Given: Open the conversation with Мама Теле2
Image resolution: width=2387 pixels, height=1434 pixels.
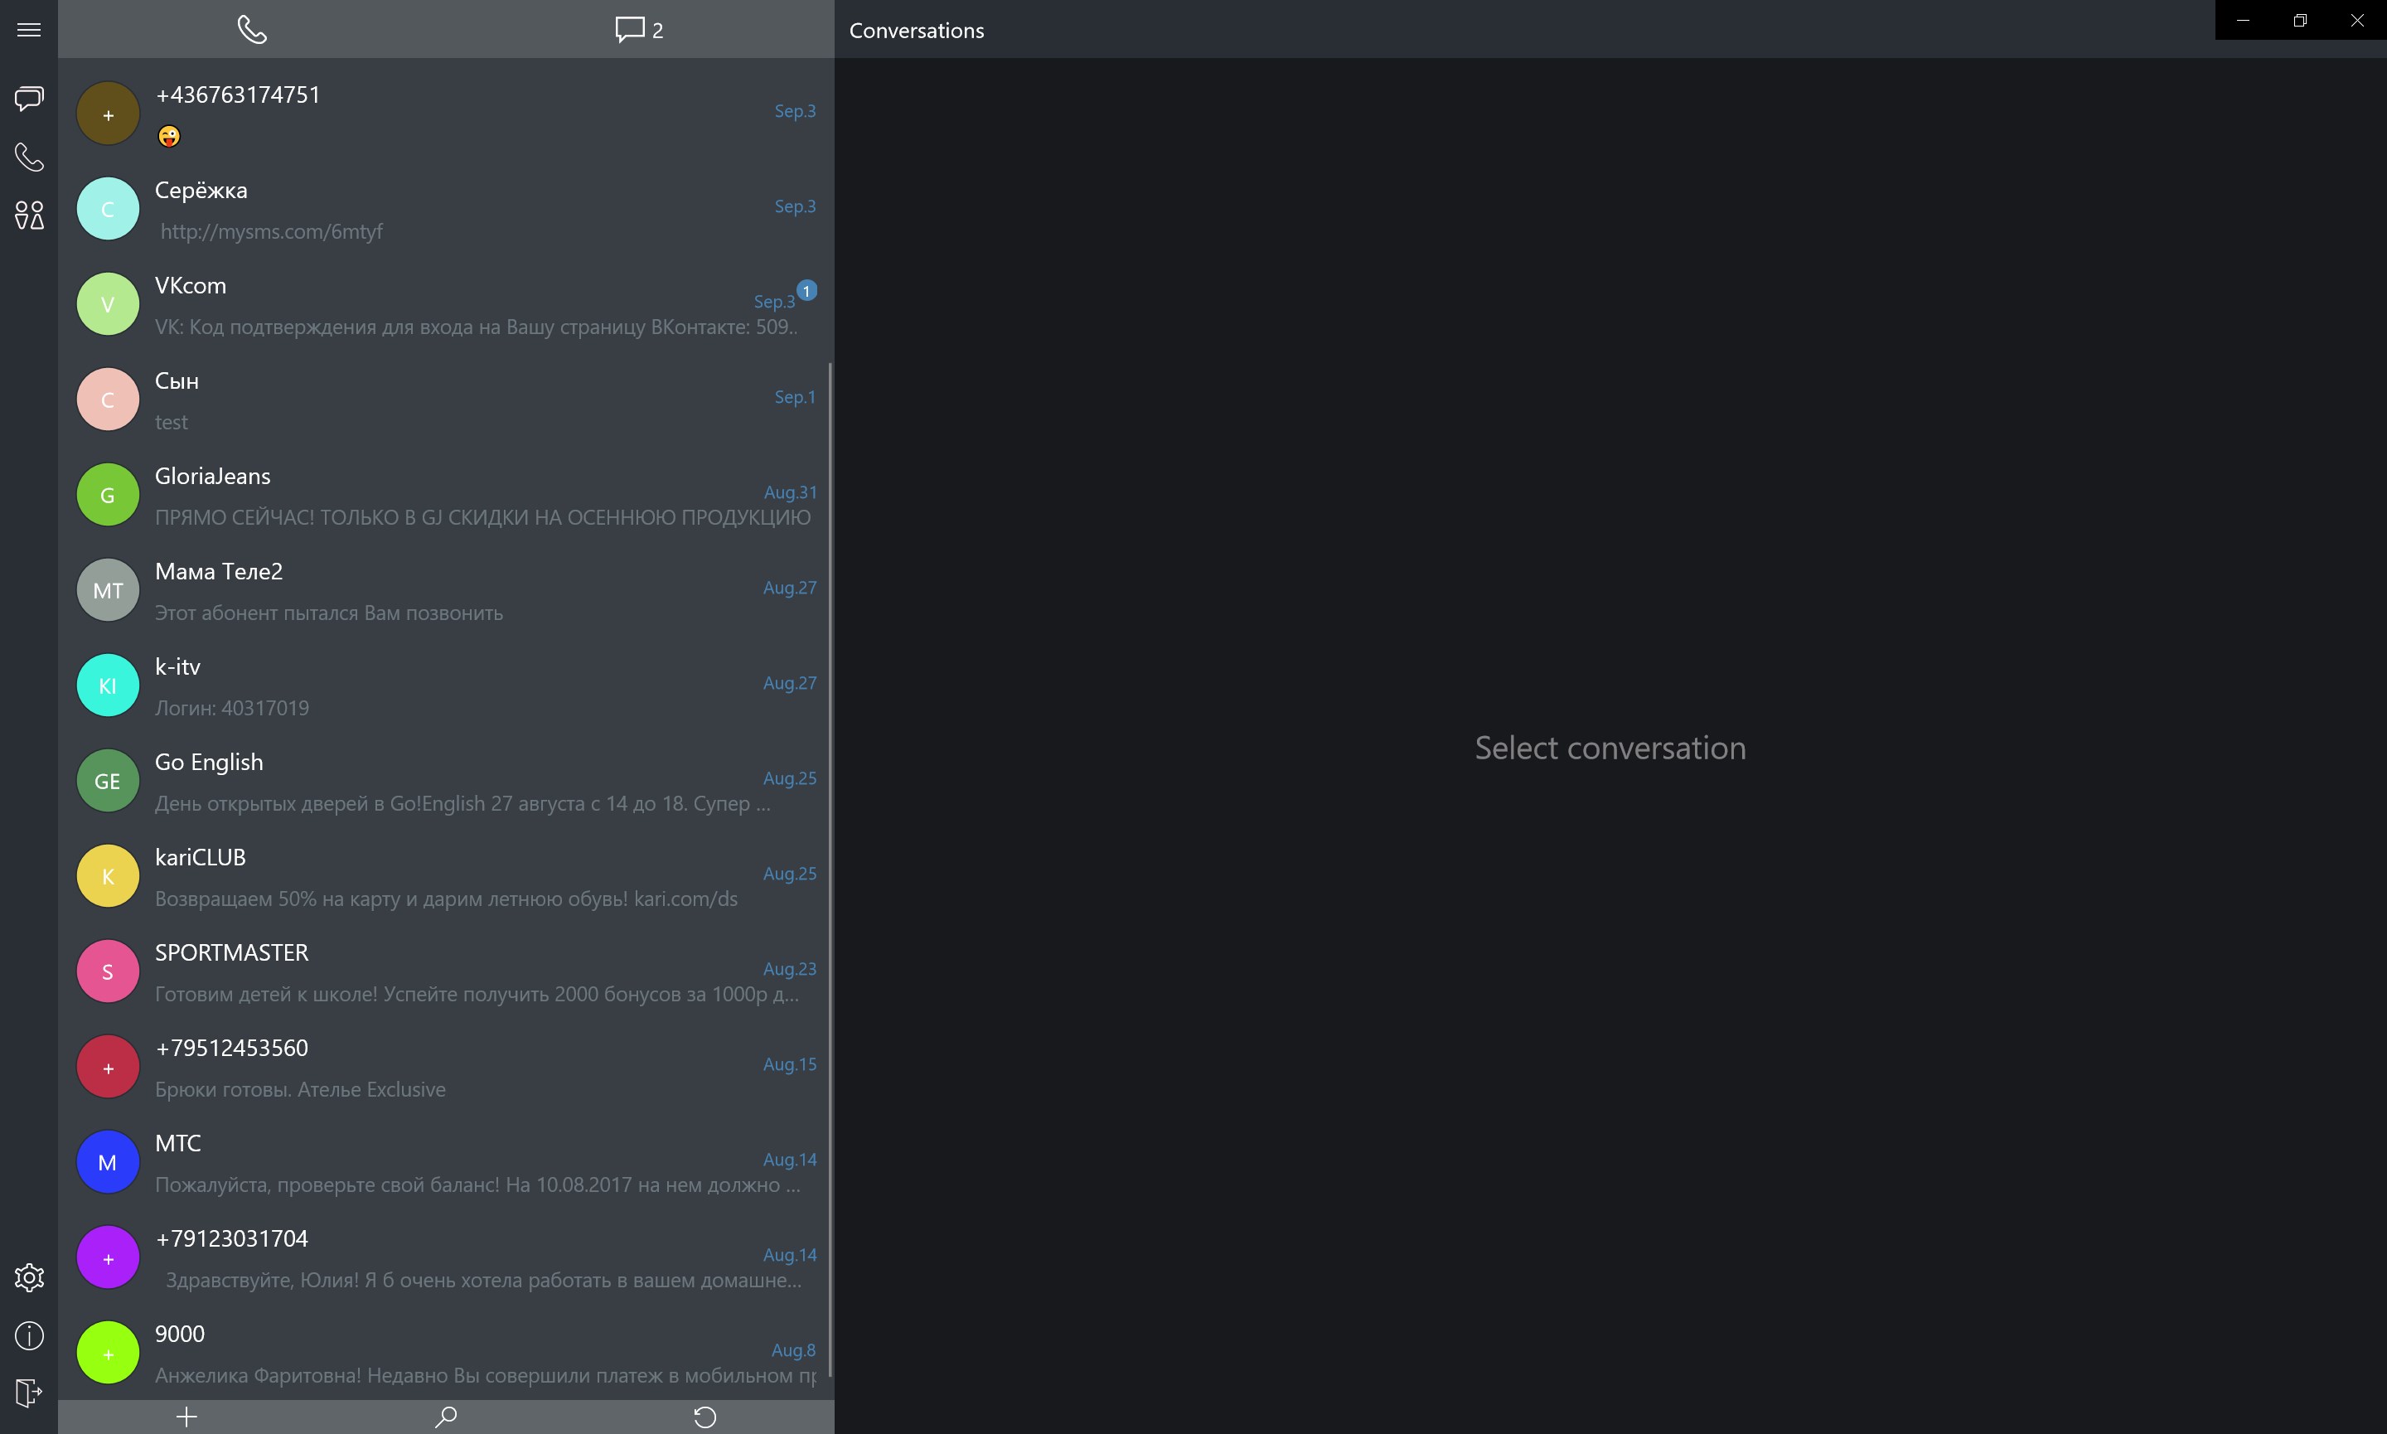Looking at the screenshot, I should tap(444, 589).
